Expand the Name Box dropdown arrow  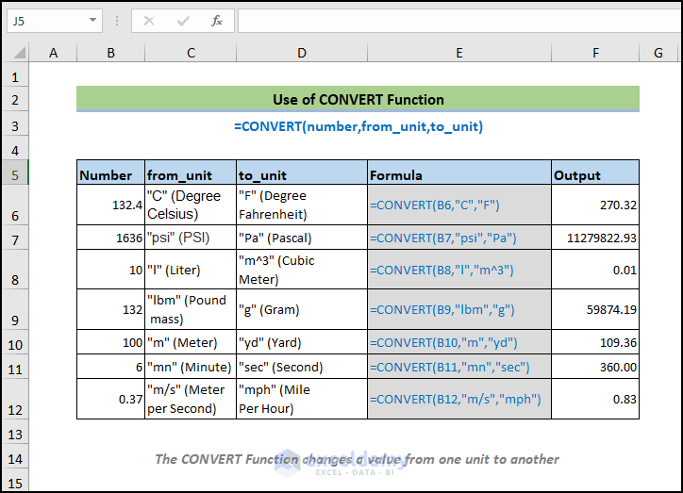(92, 20)
